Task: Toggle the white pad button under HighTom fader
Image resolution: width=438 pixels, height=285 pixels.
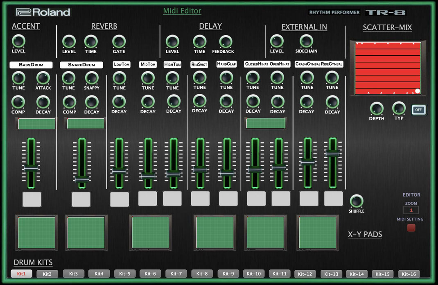Action: click(x=172, y=199)
